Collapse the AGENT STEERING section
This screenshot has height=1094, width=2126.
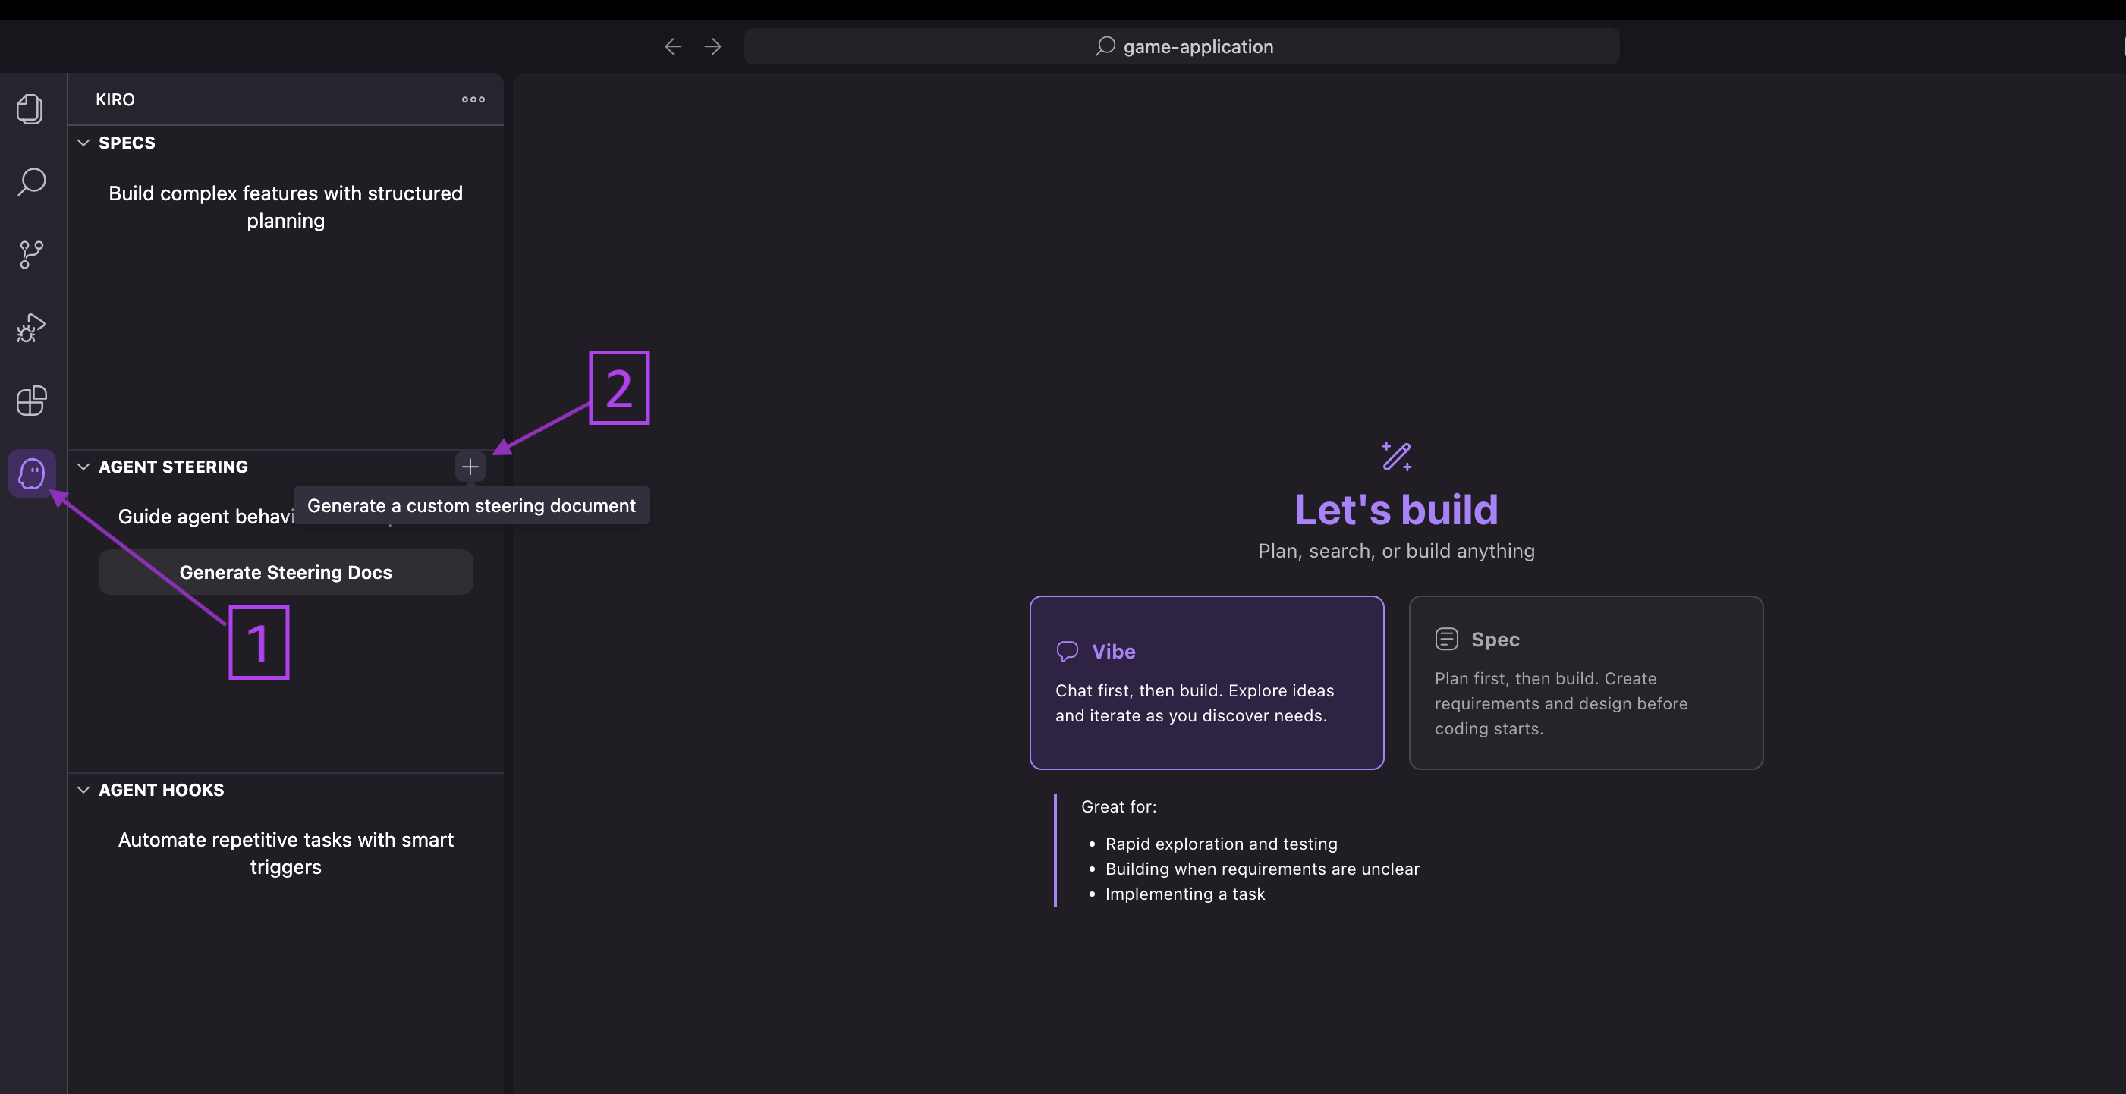click(83, 467)
